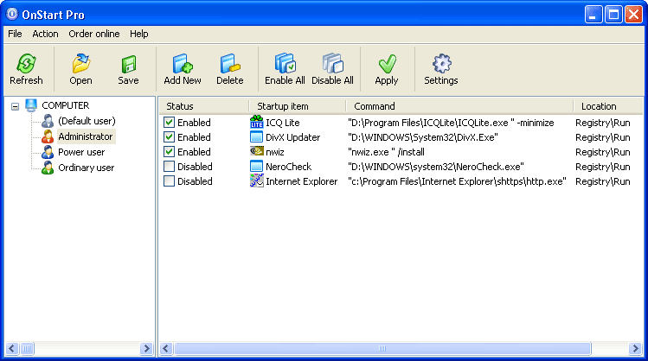
Task: Select the nwiz item name
Action: pyautogui.click(x=275, y=152)
